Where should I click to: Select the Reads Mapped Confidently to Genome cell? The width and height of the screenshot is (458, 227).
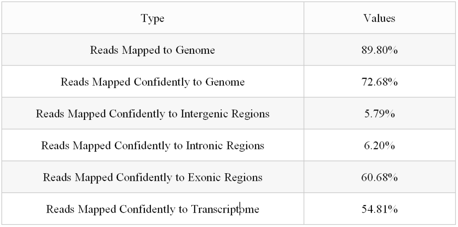[153, 82]
